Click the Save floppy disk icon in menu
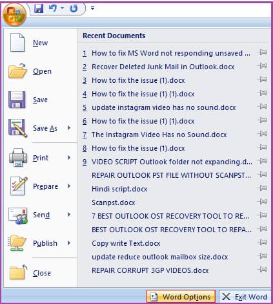Viewport: 273px width, 304px height. [17, 100]
